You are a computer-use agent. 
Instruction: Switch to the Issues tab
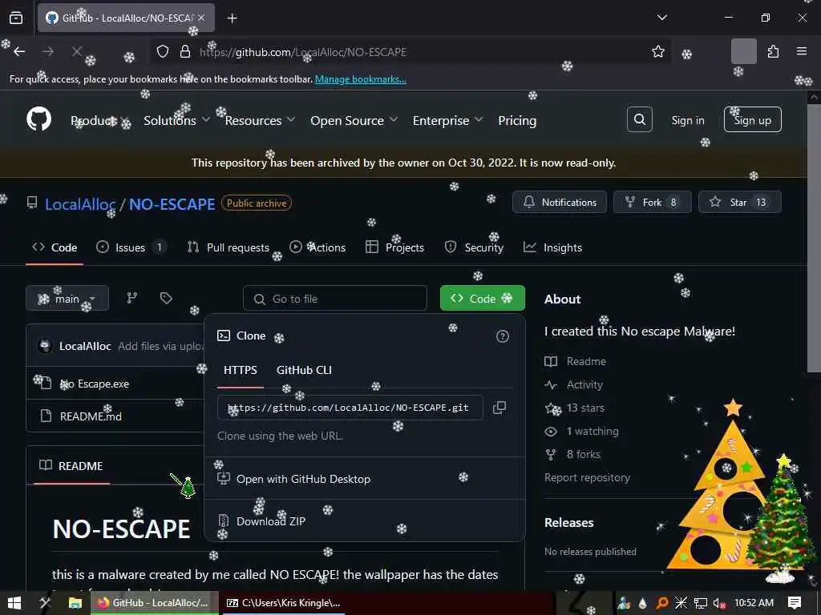[x=131, y=247]
